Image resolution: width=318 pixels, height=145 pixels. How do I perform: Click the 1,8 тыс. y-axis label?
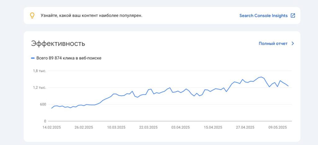tap(39, 71)
